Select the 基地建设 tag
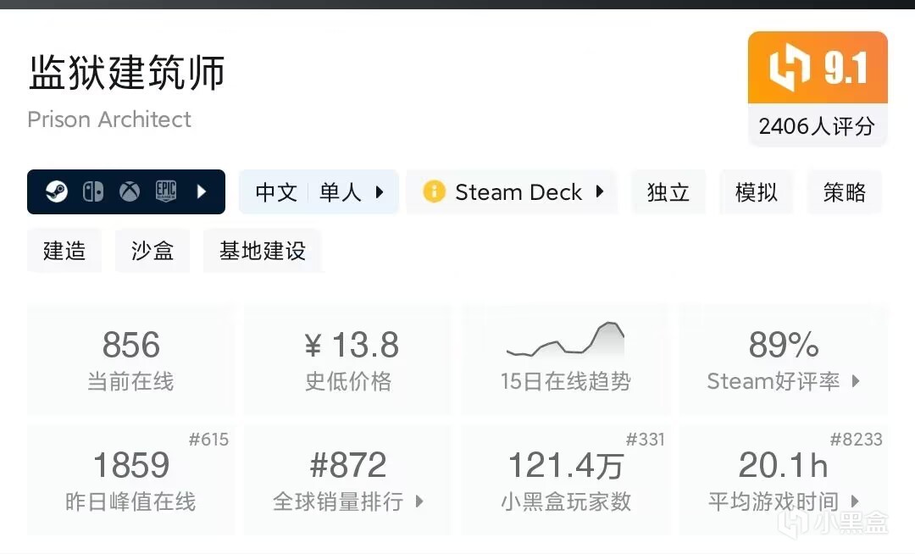Screen dimensions: 915x554 pyautogui.click(x=262, y=251)
